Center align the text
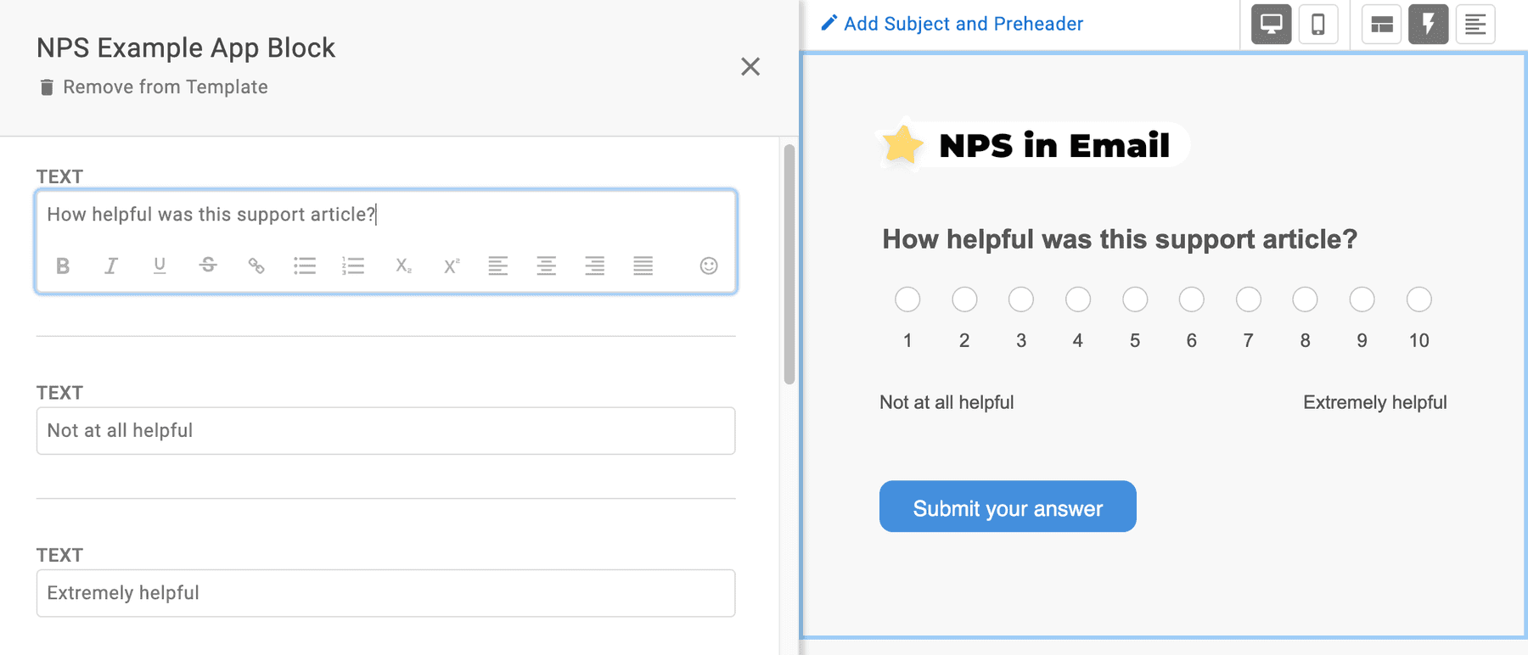This screenshot has height=655, width=1528. [x=547, y=266]
